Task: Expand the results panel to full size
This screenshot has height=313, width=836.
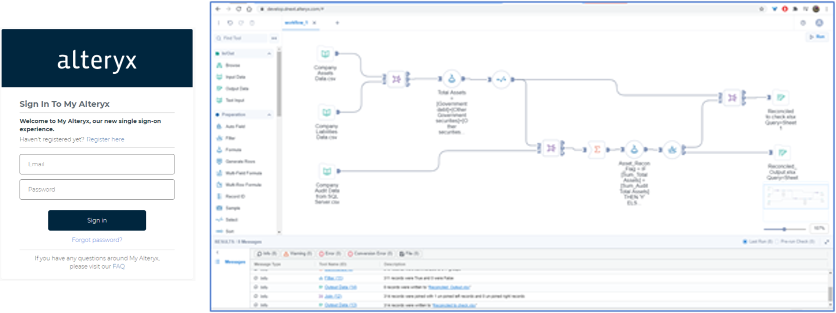Action: pos(826,242)
